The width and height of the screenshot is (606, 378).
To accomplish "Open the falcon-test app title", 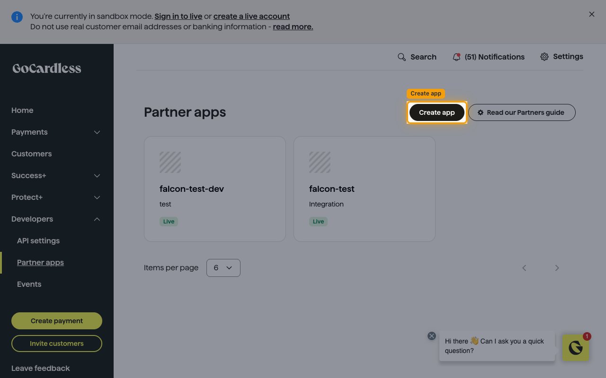I will [332, 189].
